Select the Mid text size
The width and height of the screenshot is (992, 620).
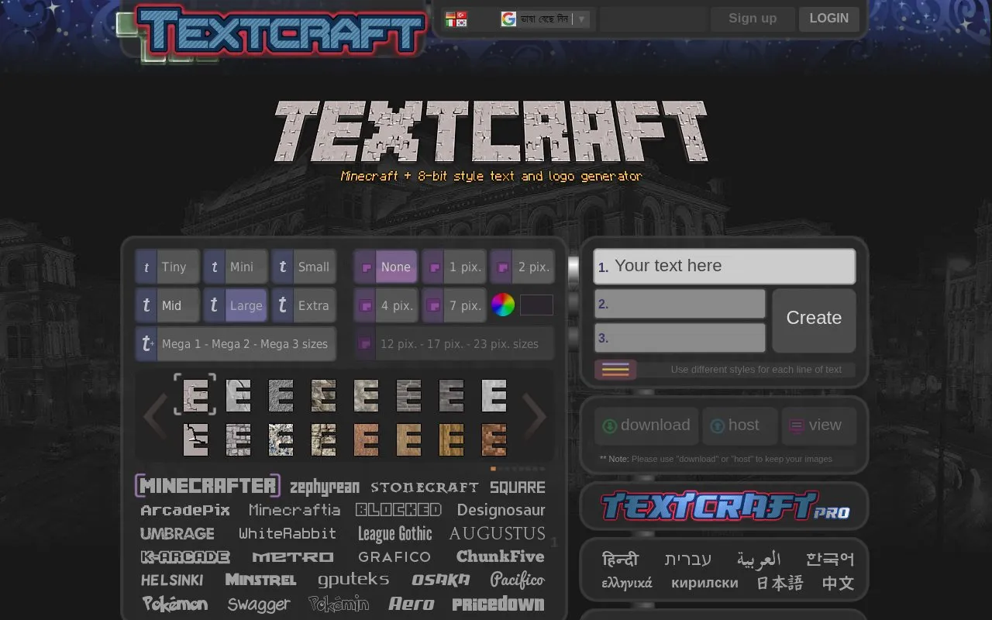(x=167, y=305)
